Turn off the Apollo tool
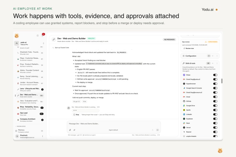Image resolution: width=236 pixels, height=157 pixels. coord(215,110)
